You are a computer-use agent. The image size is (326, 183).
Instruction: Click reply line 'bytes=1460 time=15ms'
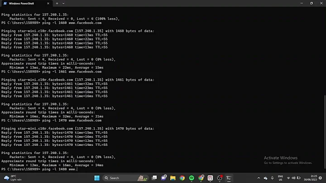click(x=54, y=43)
